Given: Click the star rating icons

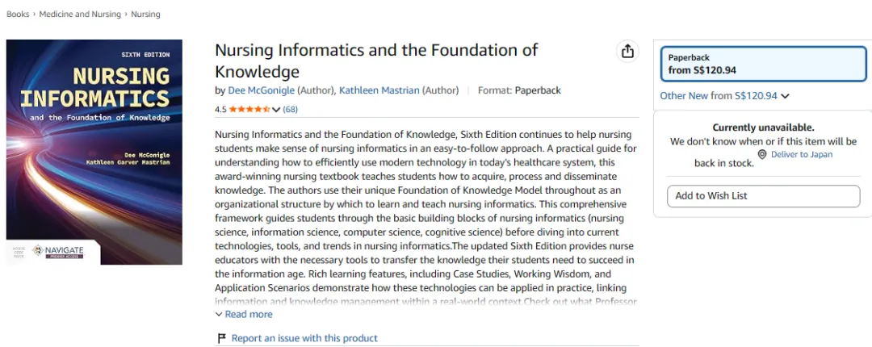Looking at the screenshot, I should (x=249, y=110).
